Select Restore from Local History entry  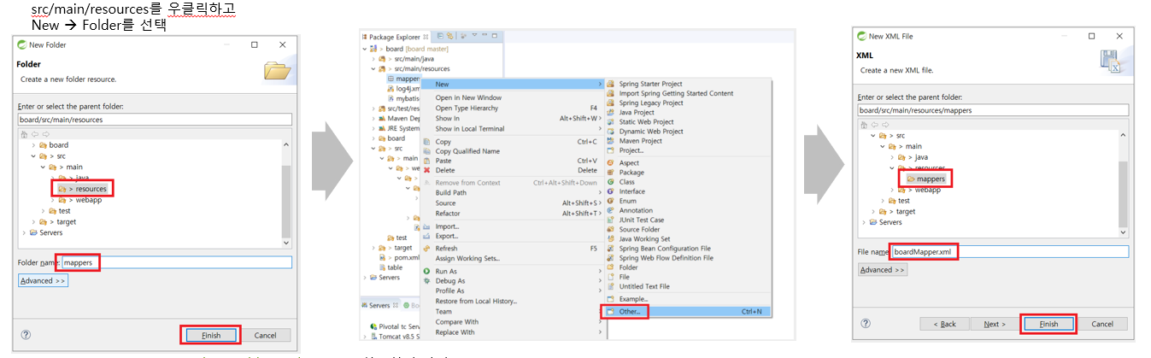[x=476, y=301]
